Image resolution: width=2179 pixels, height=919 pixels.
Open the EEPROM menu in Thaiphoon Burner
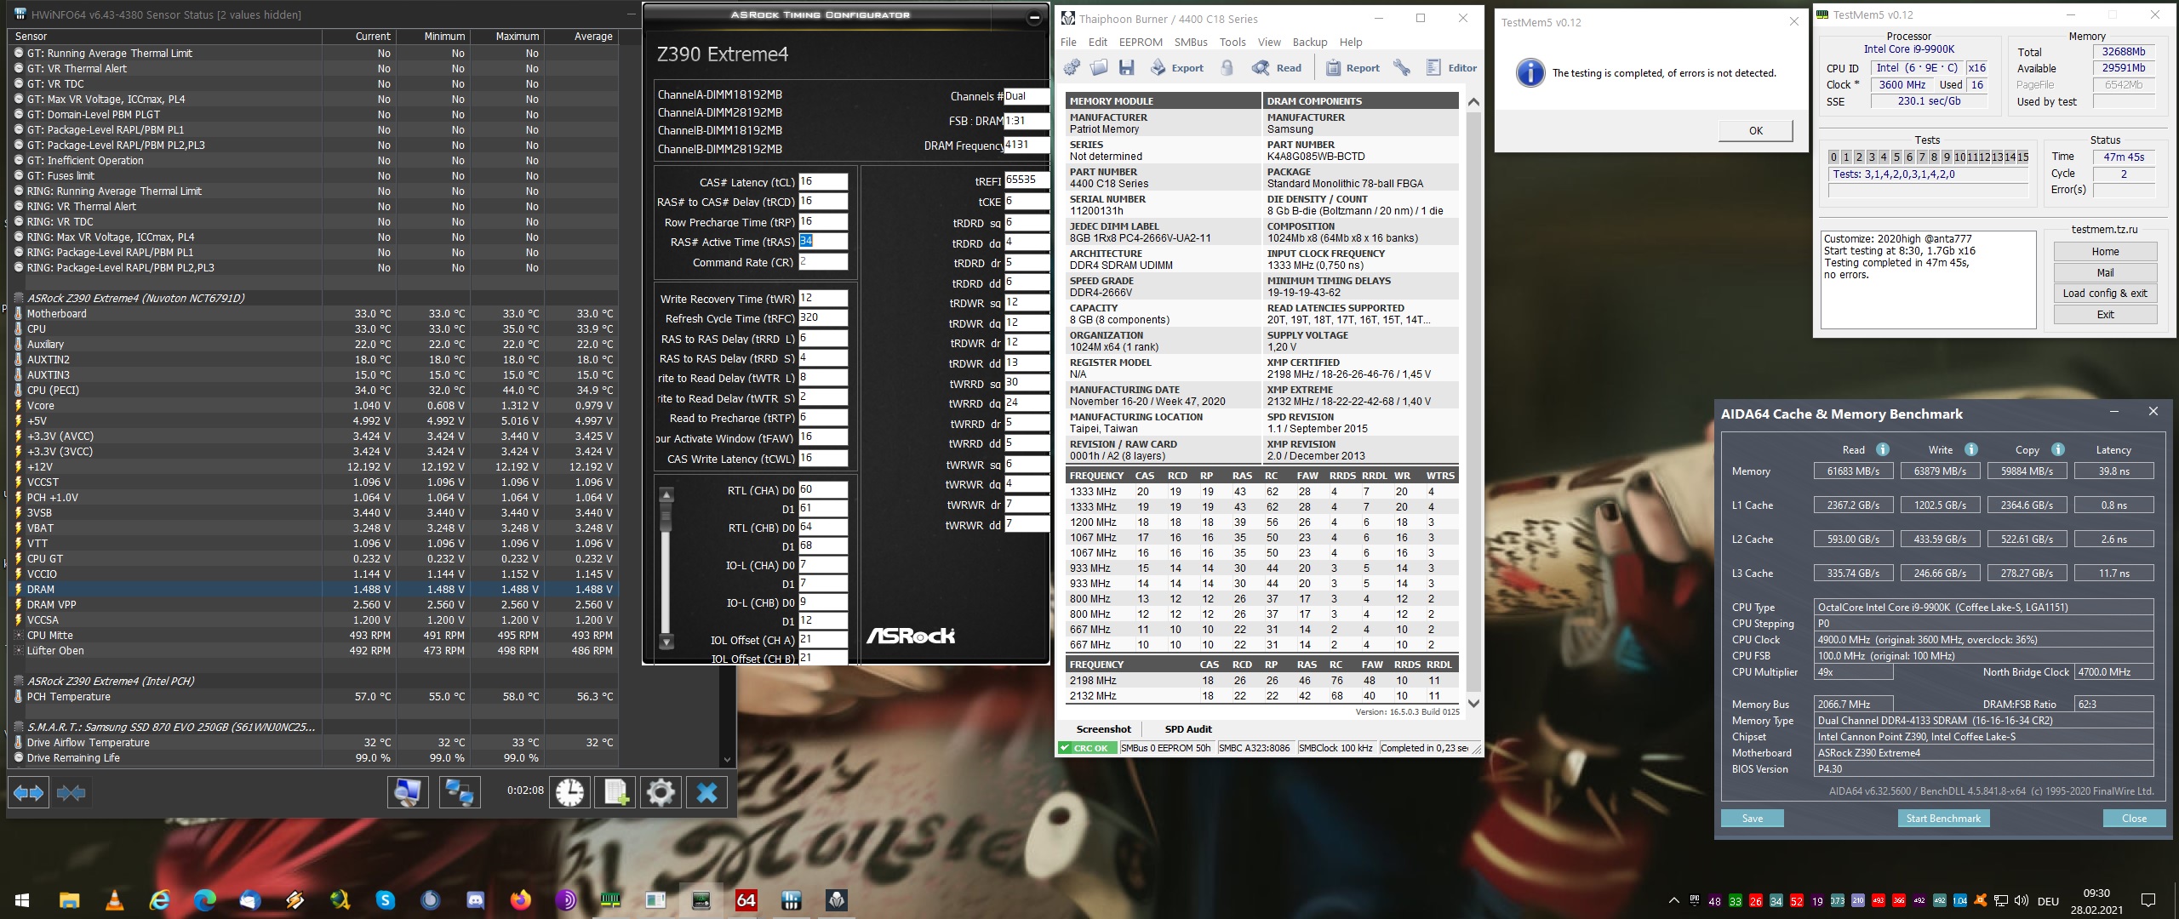click(x=1141, y=42)
